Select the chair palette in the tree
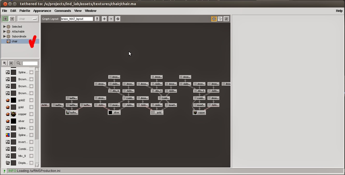The image size is (345, 175). [20, 41]
